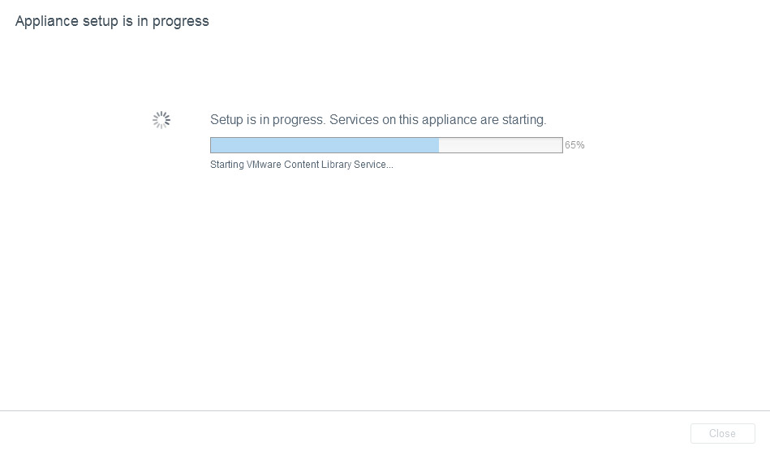
Task: Click the horizontal divider line above Close
Action: pyautogui.click(x=385, y=411)
